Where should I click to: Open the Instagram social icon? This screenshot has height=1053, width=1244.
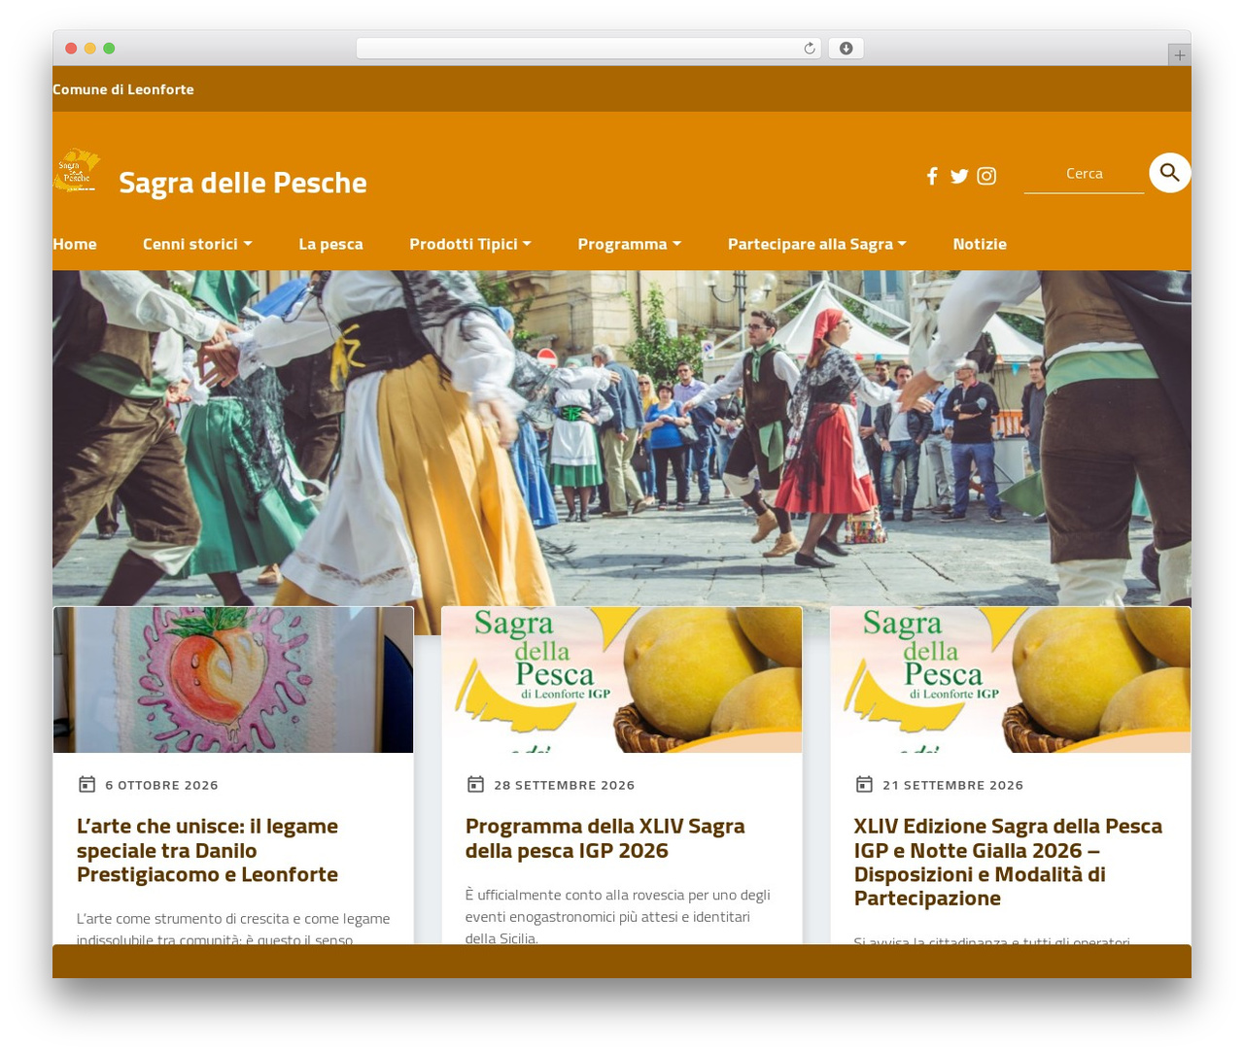click(986, 176)
